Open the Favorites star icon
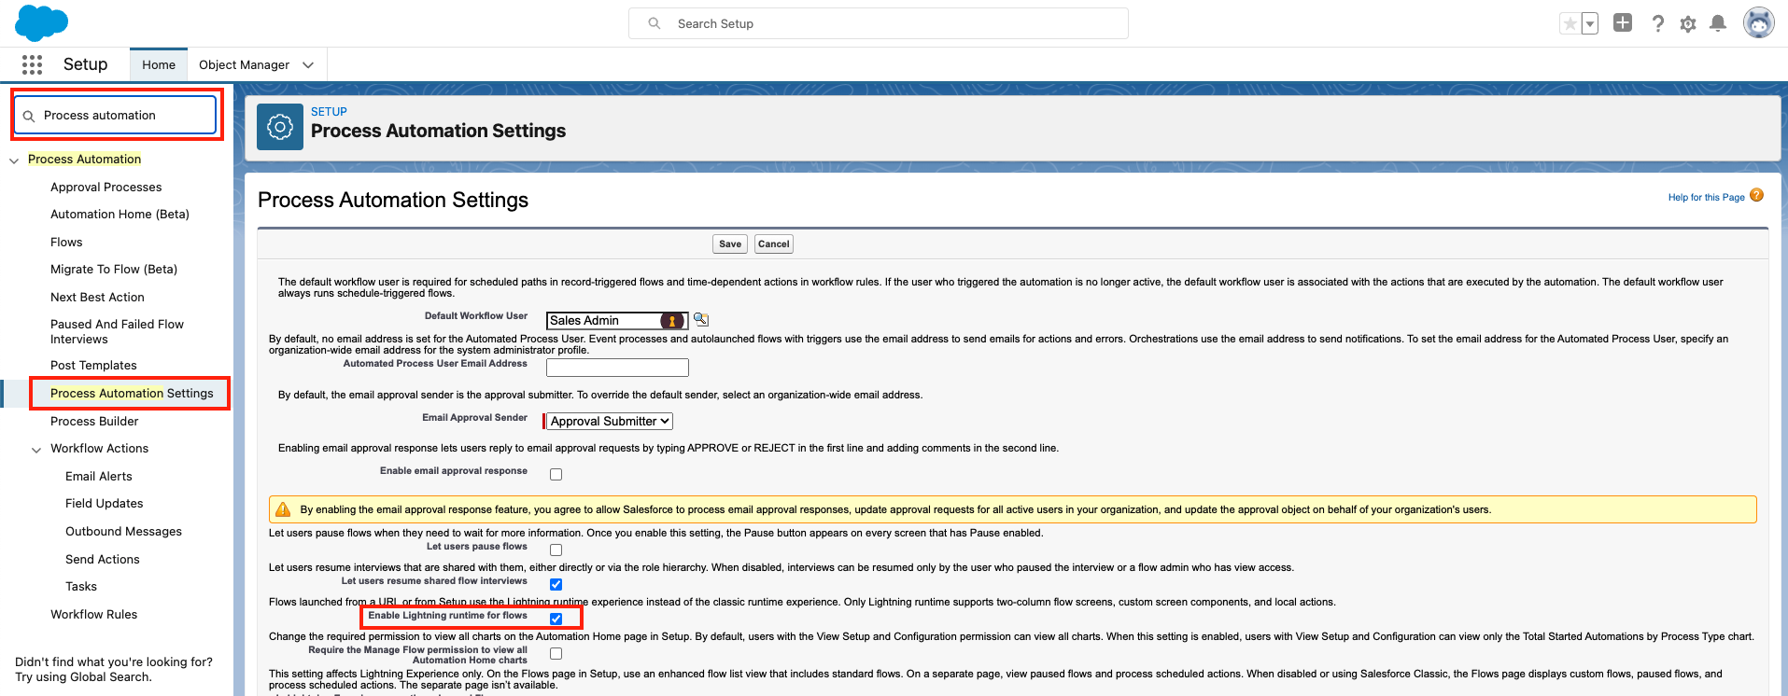 (1570, 23)
